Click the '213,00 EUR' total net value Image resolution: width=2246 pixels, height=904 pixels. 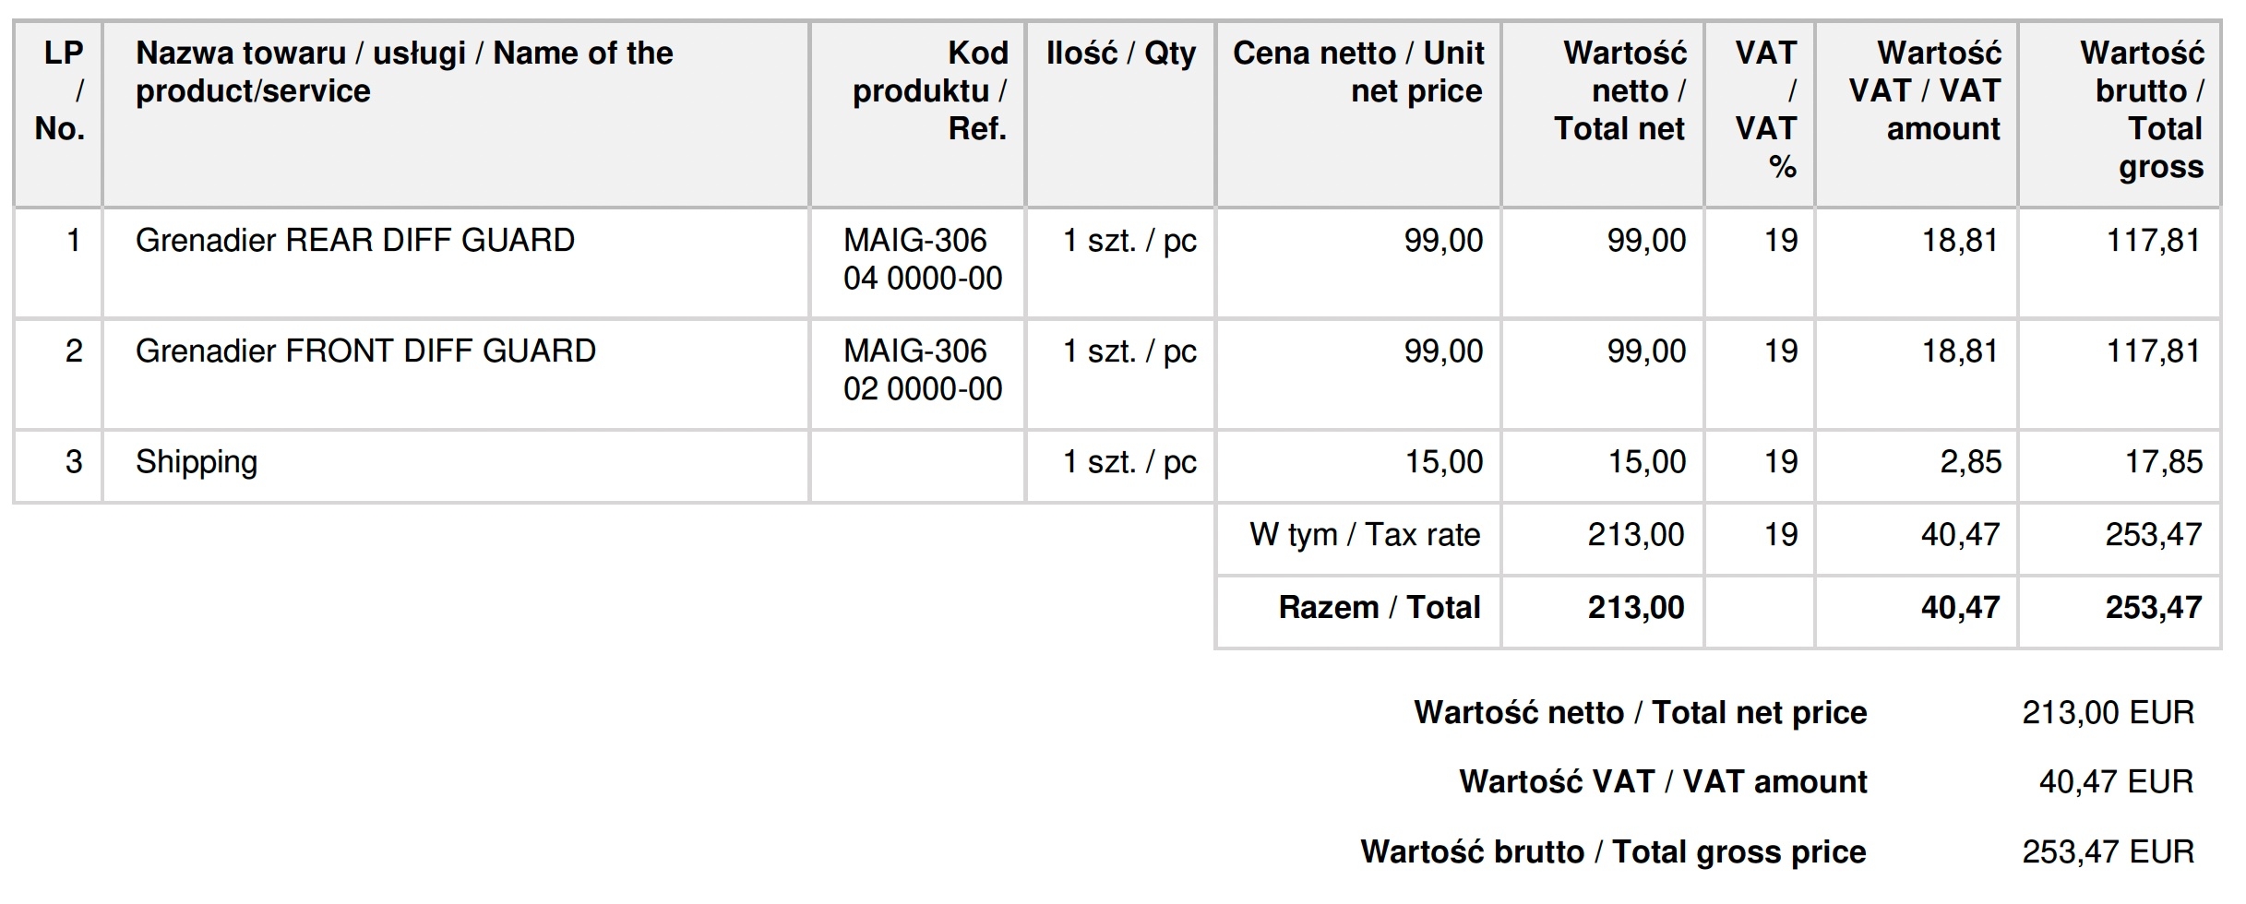click(2108, 713)
